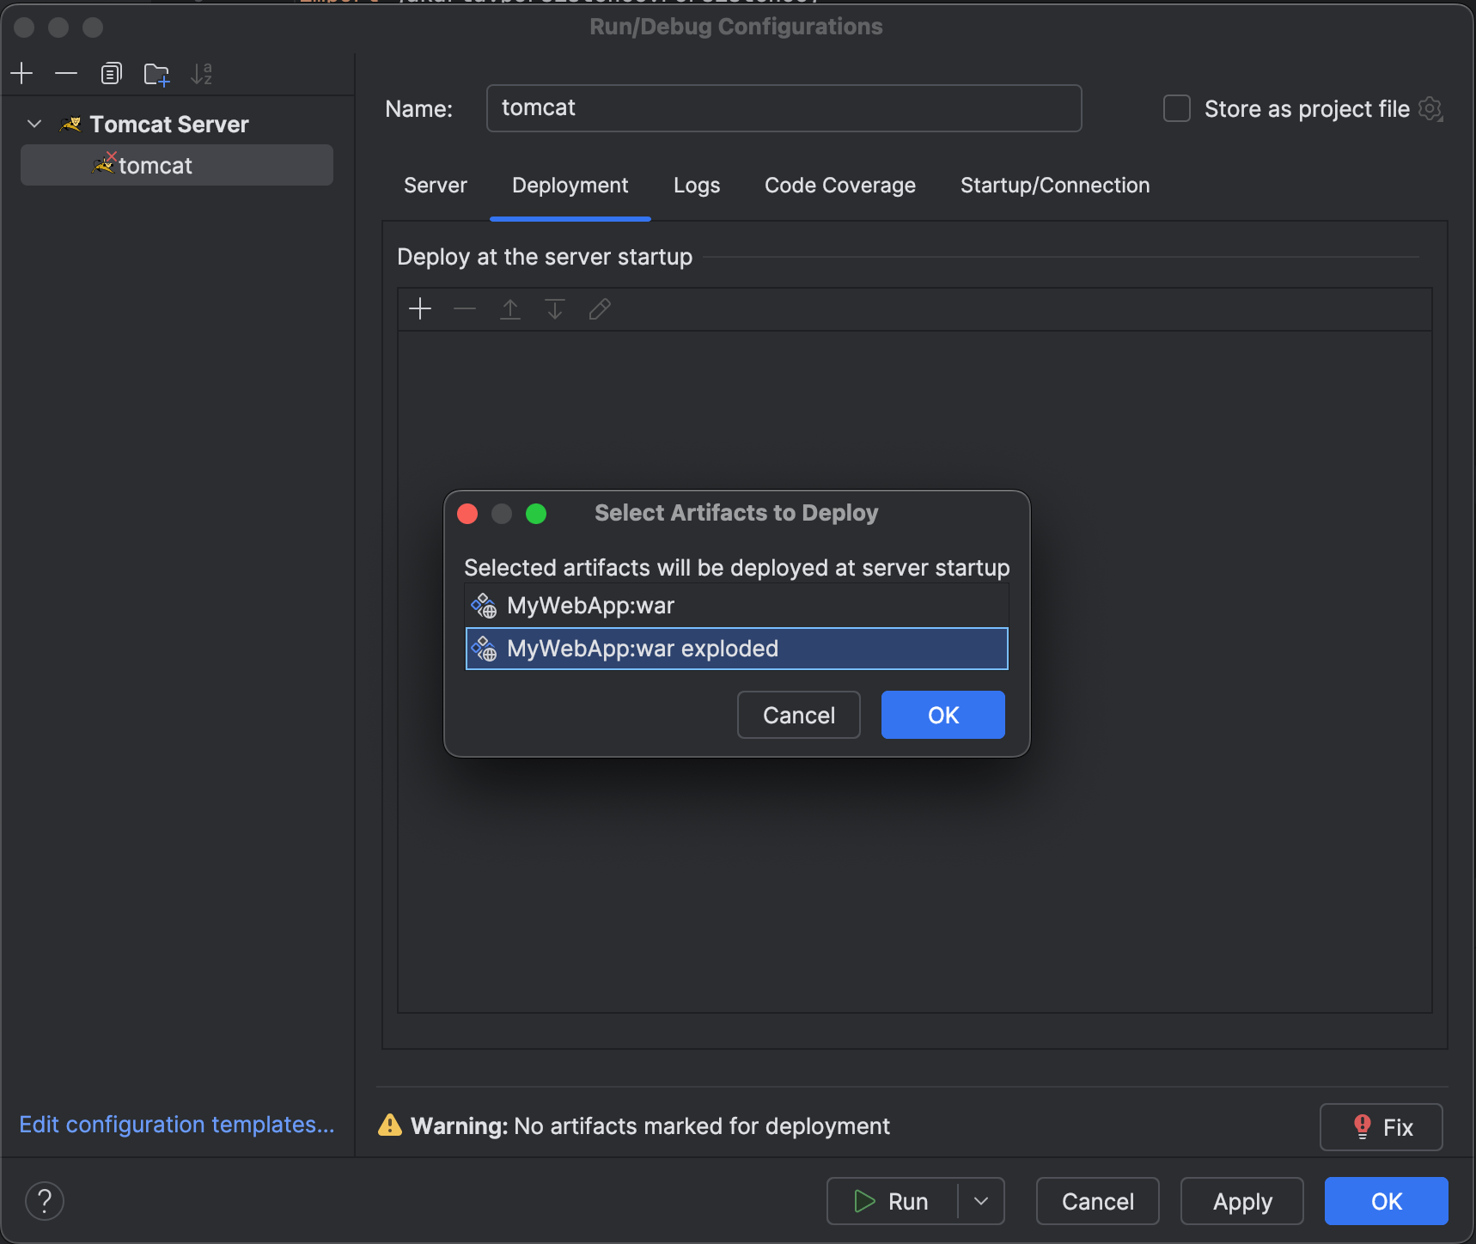Add an artifact to deploy
Viewport: 1476px width, 1244px height.
(421, 308)
